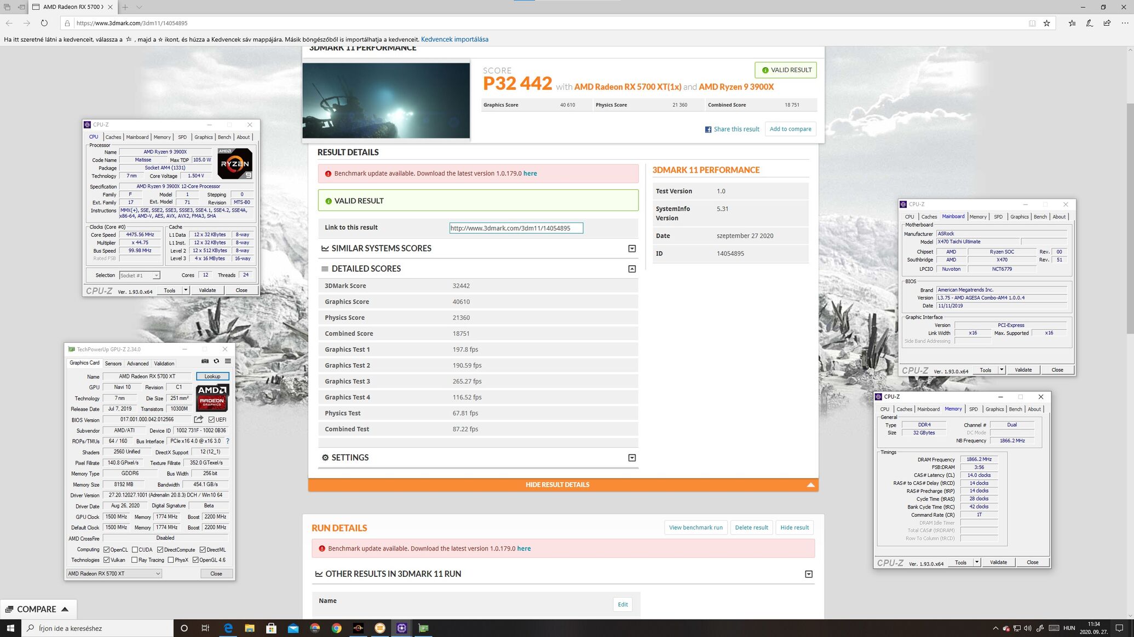Viewport: 1134px width, 637px height.
Task: Click View benchmark run button
Action: 695,528
